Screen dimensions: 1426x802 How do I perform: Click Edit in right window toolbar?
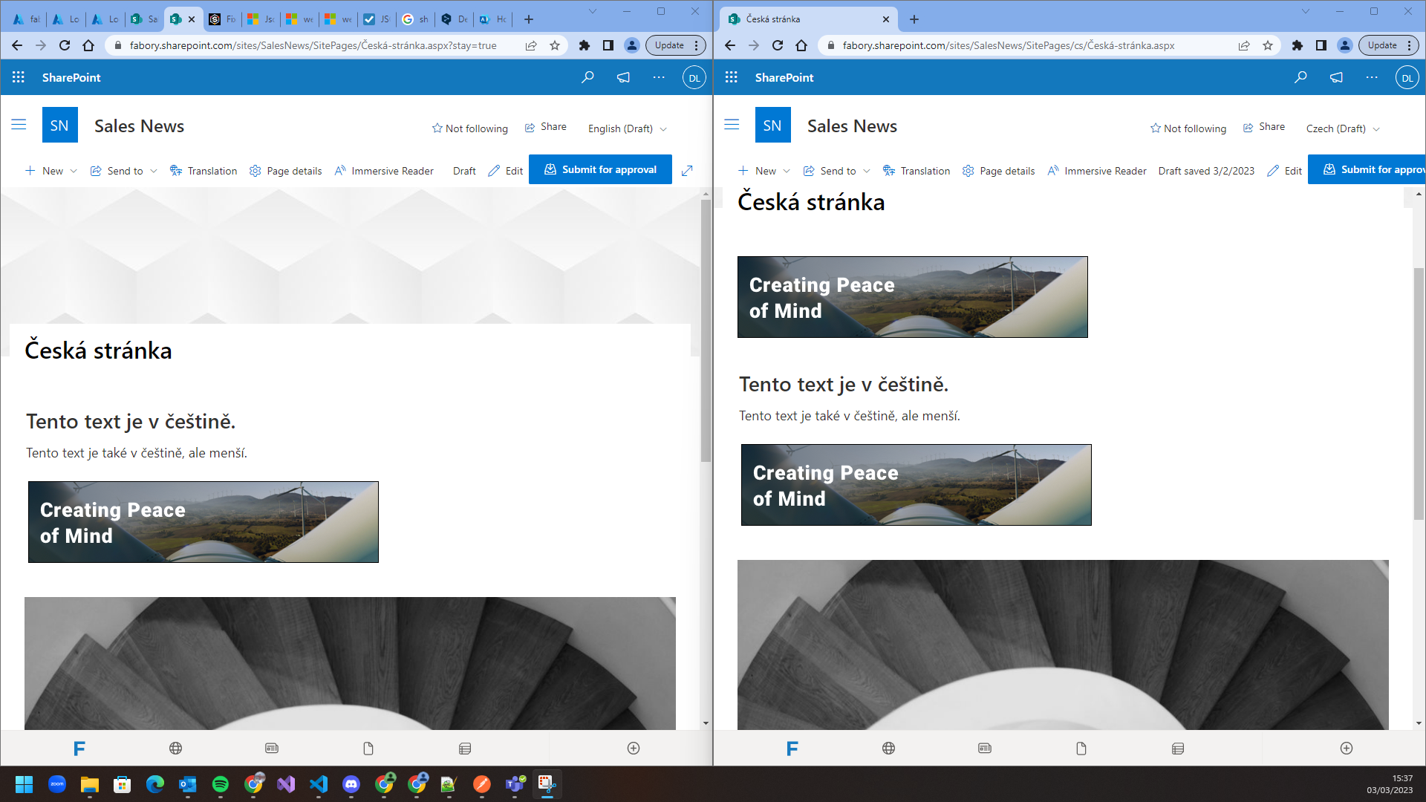click(1285, 171)
